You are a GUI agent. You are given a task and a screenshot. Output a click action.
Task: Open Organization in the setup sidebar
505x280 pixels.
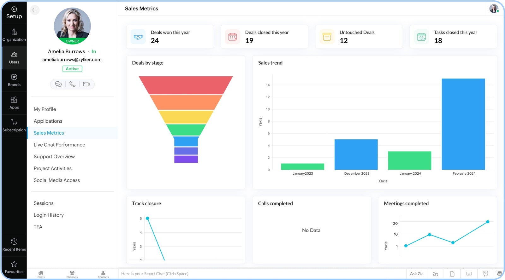[14, 35]
